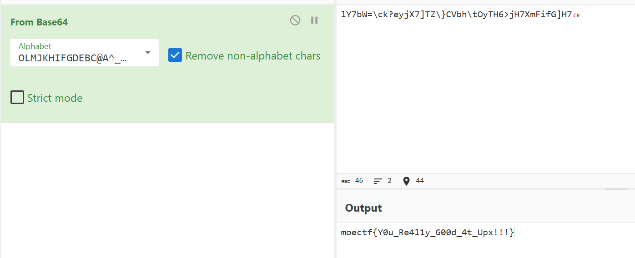
Task: Click the Alphabet value starting with OLMJKHIFGDEBC
Action: (73, 58)
